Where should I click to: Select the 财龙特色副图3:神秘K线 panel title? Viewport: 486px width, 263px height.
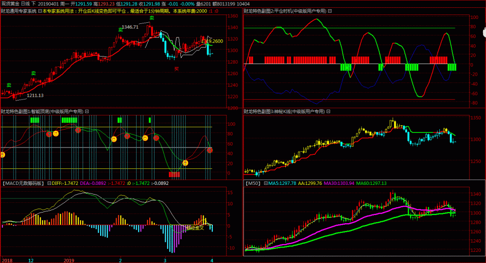(x=284, y=112)
